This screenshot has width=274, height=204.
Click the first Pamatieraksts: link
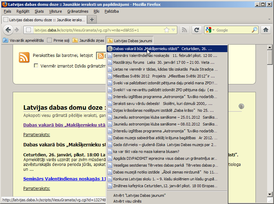pos(37,135)
